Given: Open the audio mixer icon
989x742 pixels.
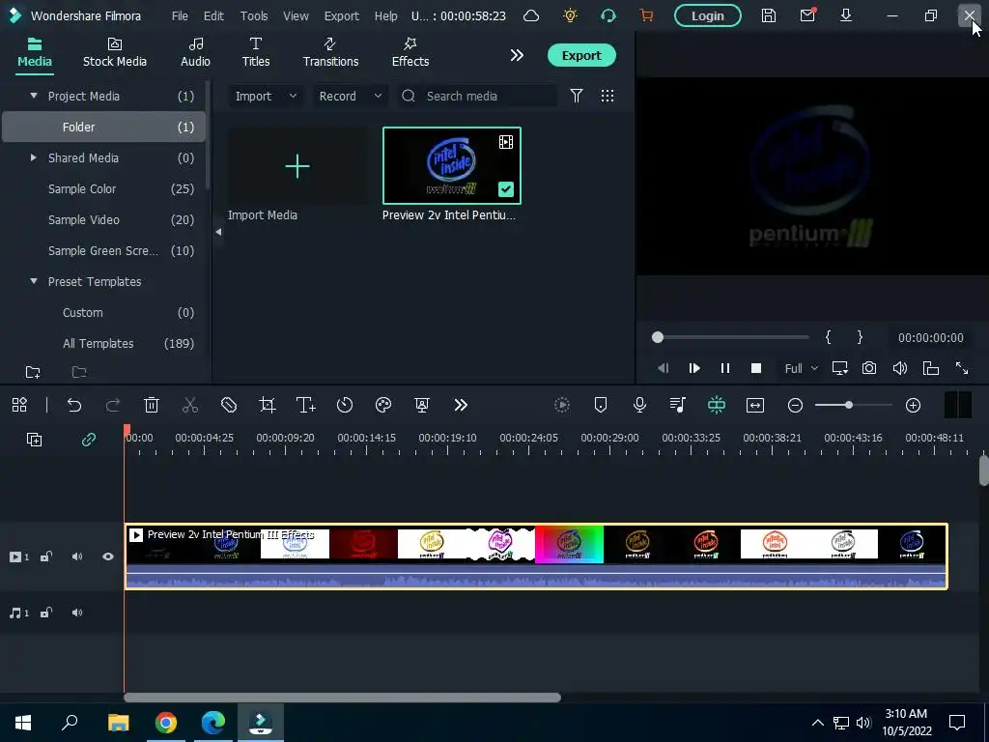Looking at the screenshot, I should (677, 405).
